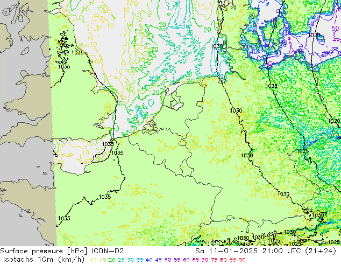Screen dimensions: 341x264
Task: Select the '75' value in the isotach legend
Action: coord(214,260)
